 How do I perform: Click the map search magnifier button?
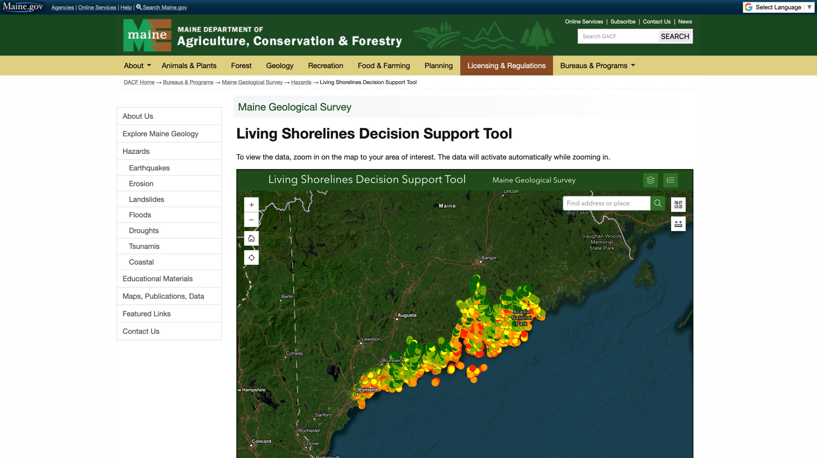point(658,203)
